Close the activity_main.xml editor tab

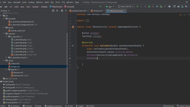pyautogui.click(x=88, y=11)
